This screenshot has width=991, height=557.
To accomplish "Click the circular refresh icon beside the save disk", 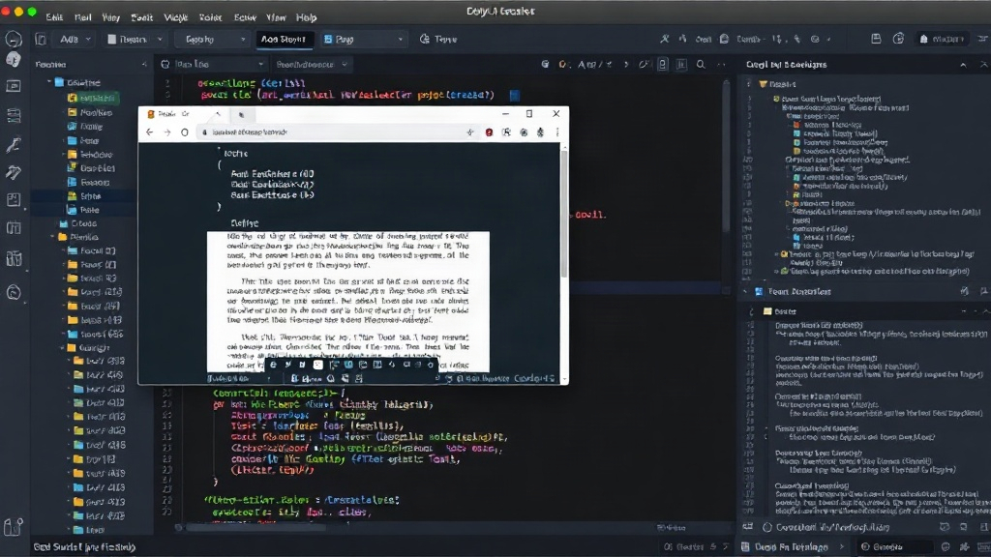I will [898, 39].
